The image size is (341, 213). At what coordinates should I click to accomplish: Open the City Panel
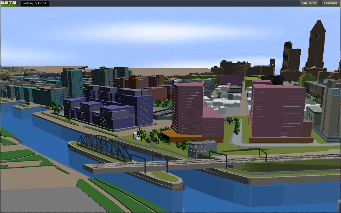pos(309,3)
